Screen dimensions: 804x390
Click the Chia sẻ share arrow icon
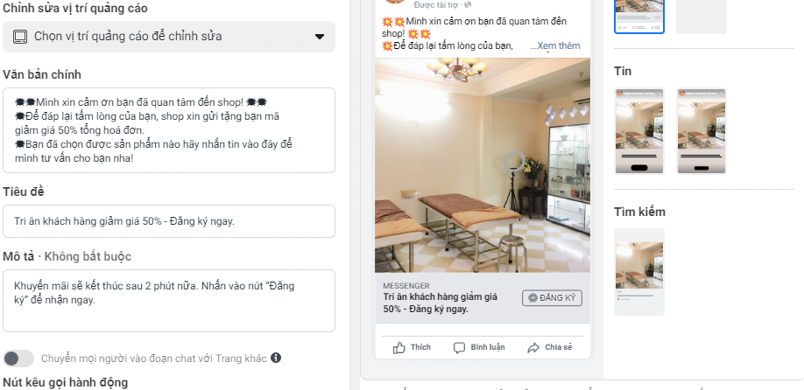[533, 347]
